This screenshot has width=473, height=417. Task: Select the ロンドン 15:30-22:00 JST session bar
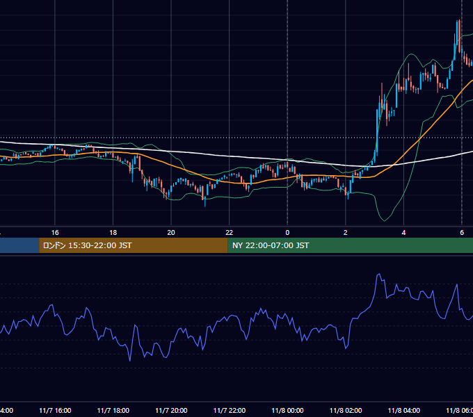tap(134, 245)
